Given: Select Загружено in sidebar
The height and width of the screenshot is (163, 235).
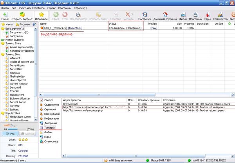Looking at the screenshot, I should [16, 36].
